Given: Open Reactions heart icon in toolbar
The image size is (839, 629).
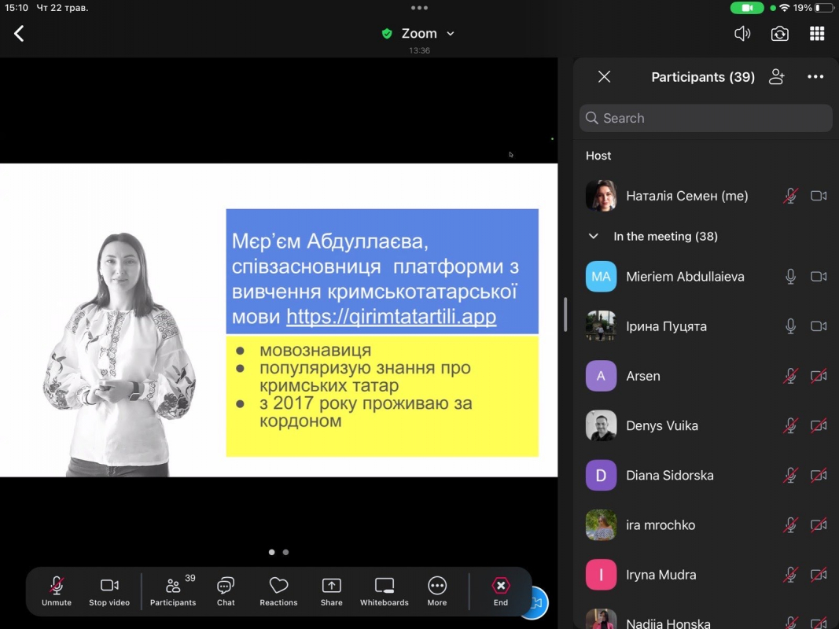Looking at the screenshot, I should pos(278,591).
